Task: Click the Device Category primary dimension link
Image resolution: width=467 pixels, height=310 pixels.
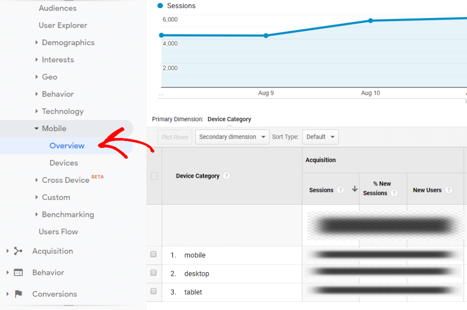Action: 229,119
